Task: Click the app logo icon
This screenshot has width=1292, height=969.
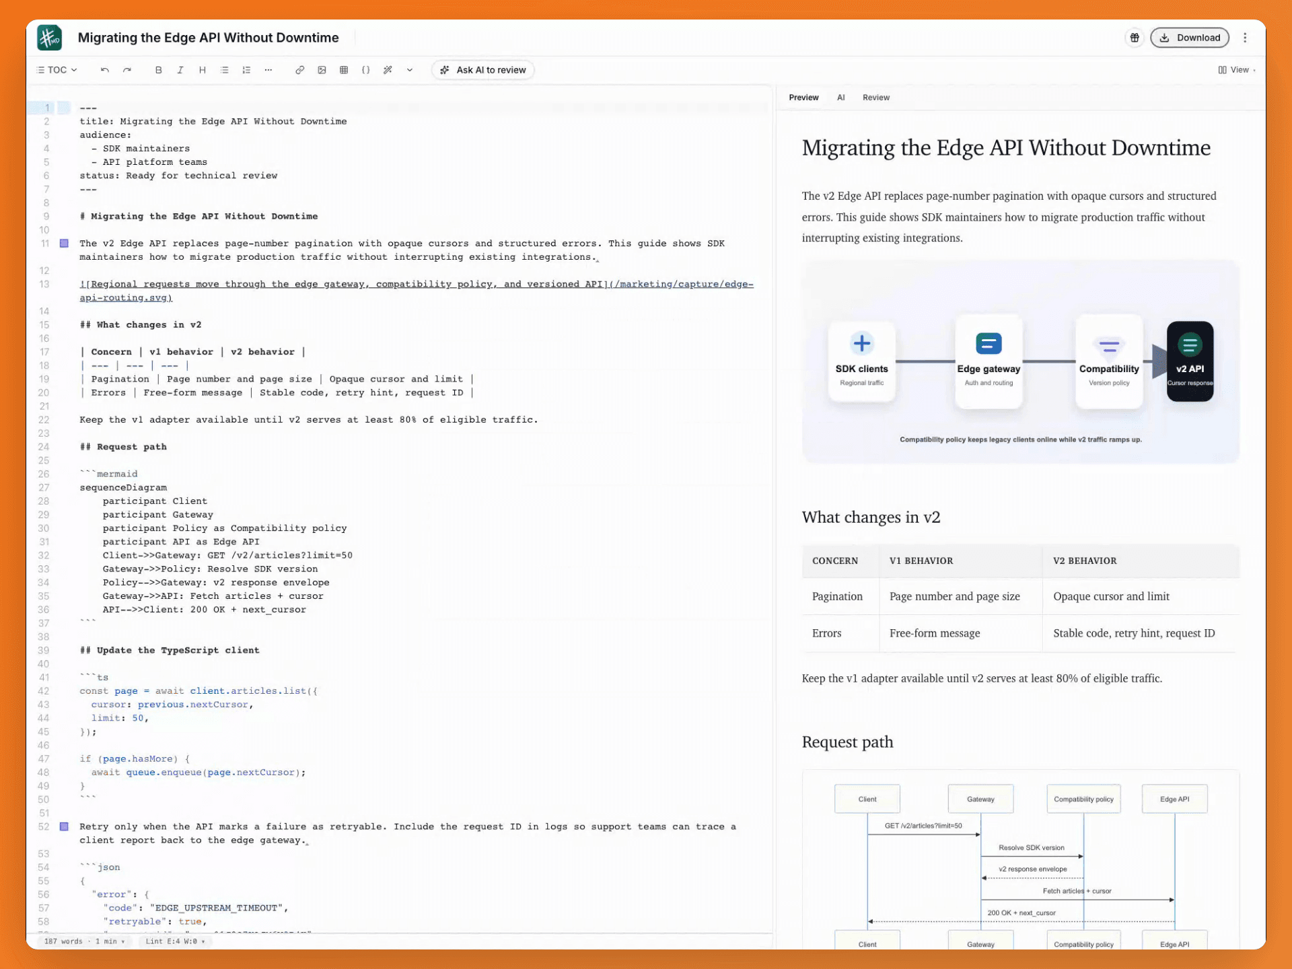Action: click(50, 38)
